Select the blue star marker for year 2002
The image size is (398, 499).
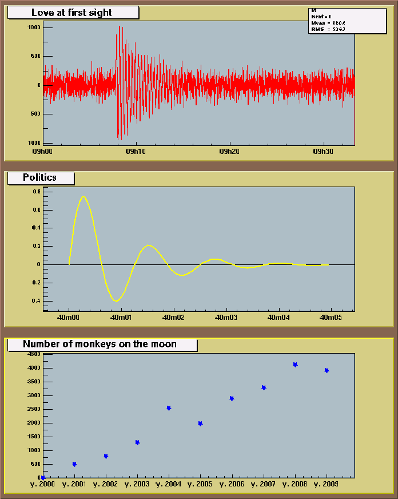(x=106, y=456)
